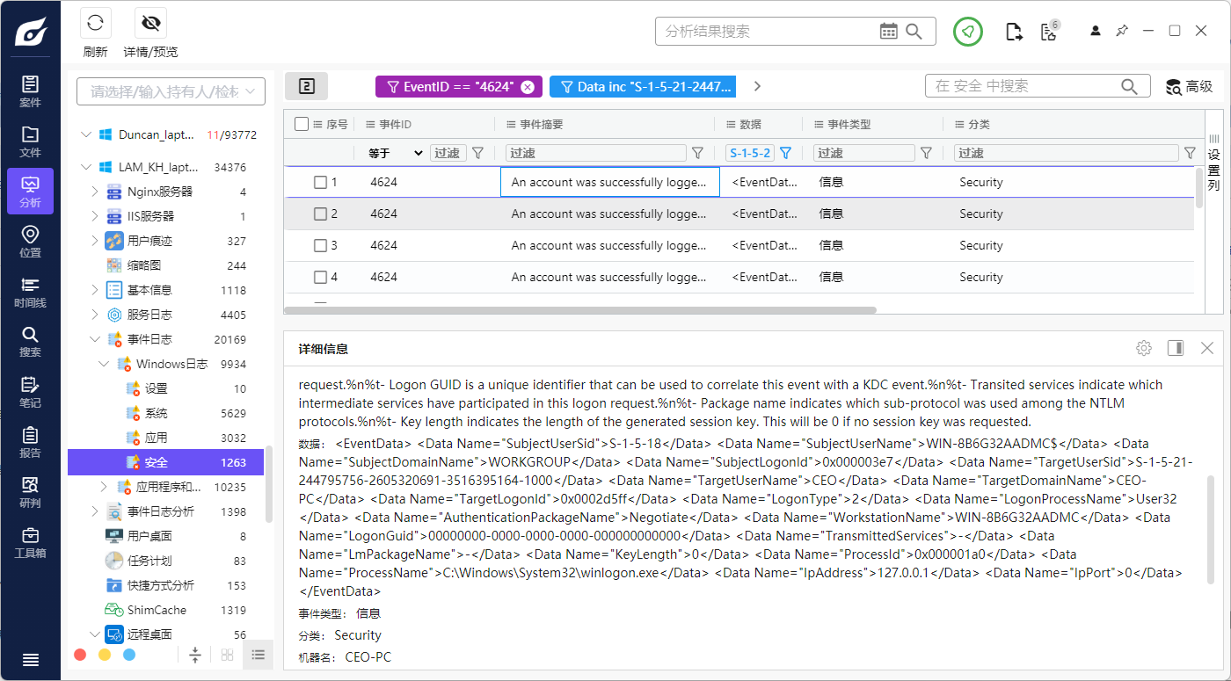Screen dimensions: 1231x681
Task: Open the 时间线 sidebar section
Action: pyautogui.click(x=30, y=291)
